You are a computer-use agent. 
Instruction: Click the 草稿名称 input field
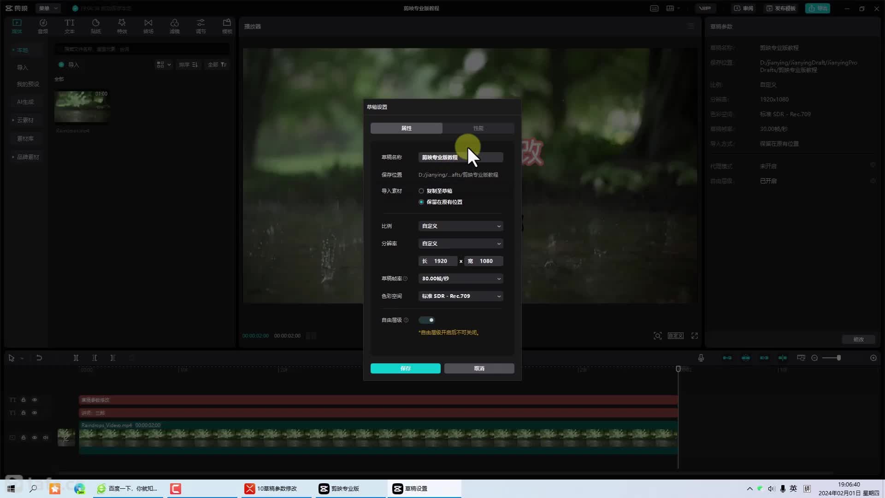(x=460, y=157)
